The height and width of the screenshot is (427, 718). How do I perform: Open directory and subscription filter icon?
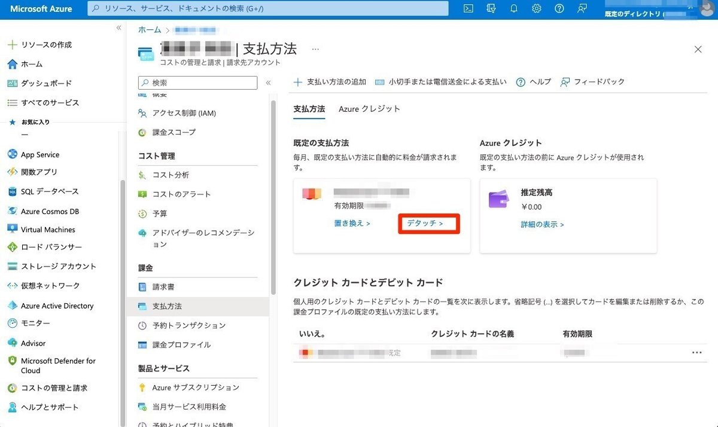coord(492,8)
